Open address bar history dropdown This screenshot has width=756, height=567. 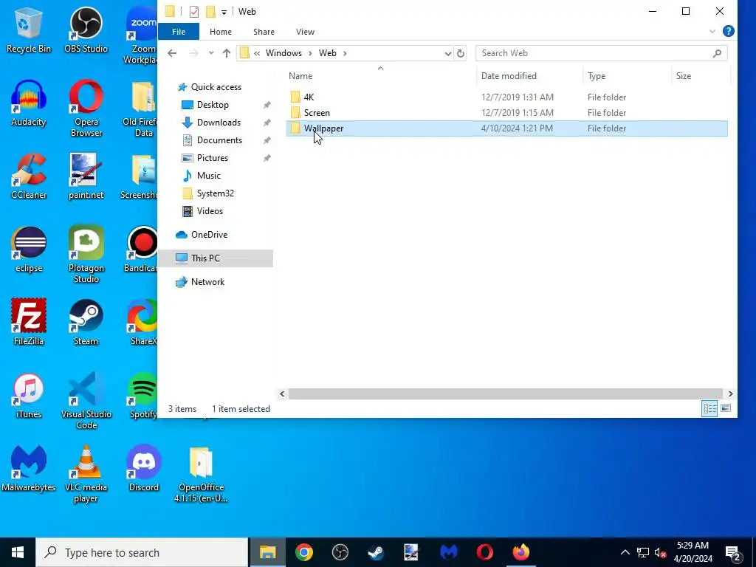[448, 53]
